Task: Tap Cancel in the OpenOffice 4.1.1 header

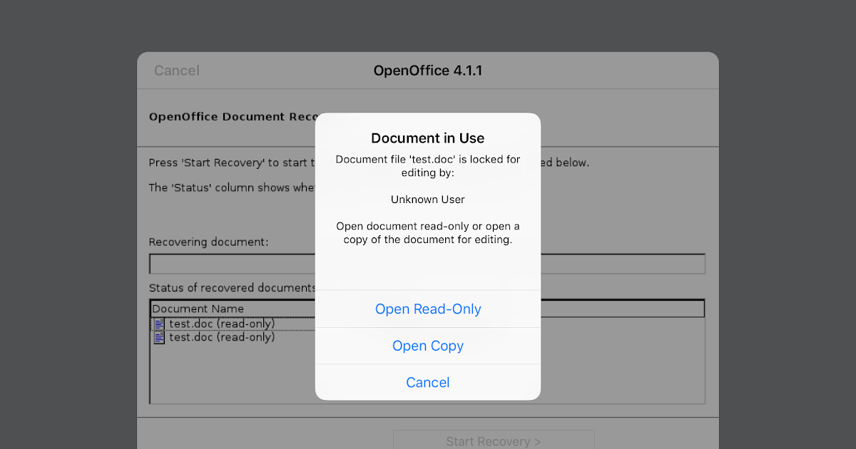Action: click(177, 71)
